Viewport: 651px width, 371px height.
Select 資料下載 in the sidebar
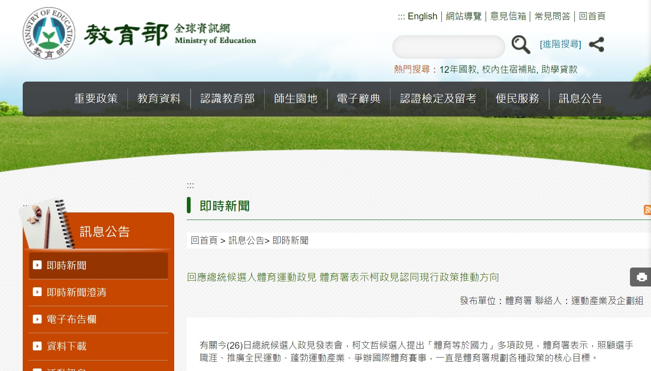point(98,346)
